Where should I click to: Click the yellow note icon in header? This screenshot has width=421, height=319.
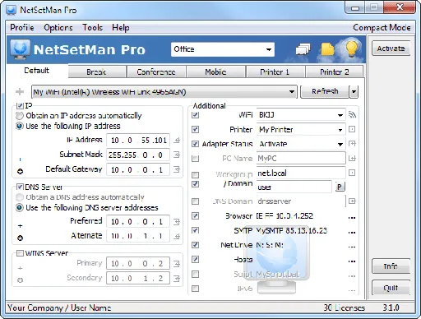tap(327, 49)
